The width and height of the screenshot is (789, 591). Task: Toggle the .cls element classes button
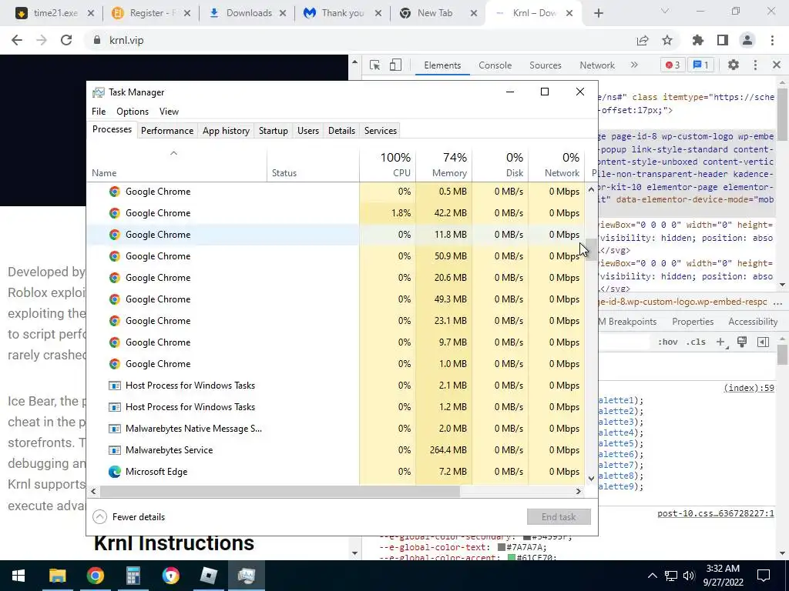point(696,342)
